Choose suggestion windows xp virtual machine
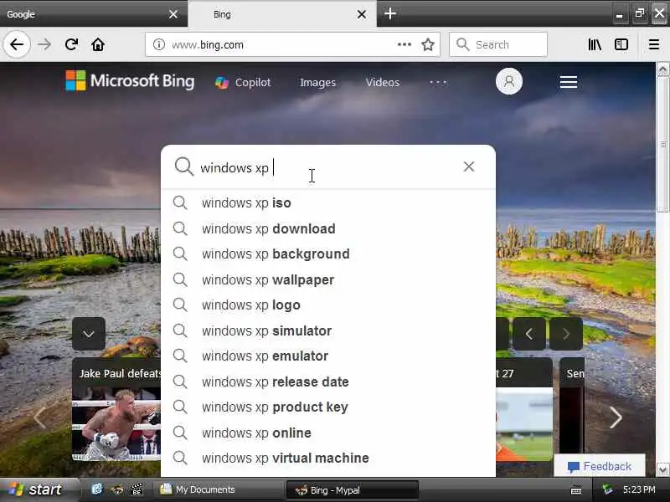670x502 pixels. click(328, 458)
